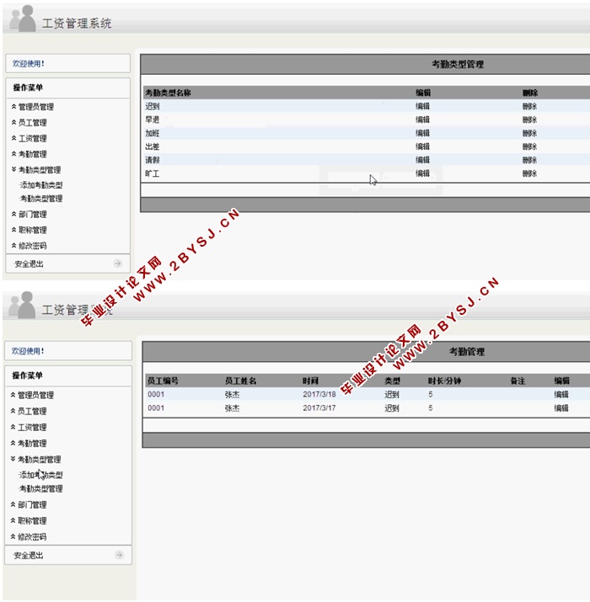
Task: Click 0001 ID in 2017/3/17 row
Action: pos(156,408)
